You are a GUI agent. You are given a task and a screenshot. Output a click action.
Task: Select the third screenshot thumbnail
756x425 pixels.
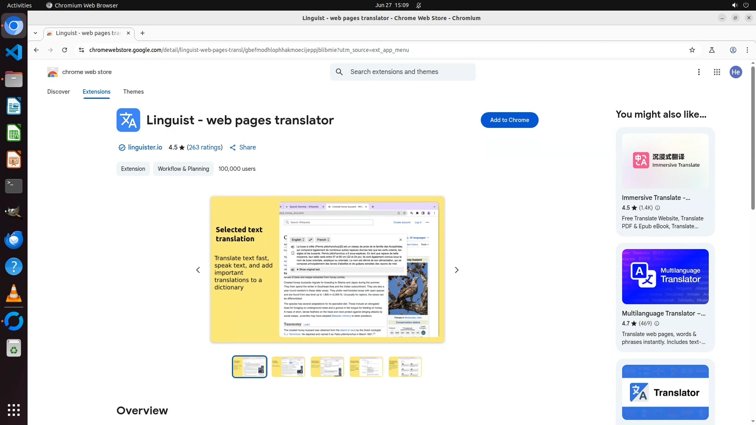[327, 367]
